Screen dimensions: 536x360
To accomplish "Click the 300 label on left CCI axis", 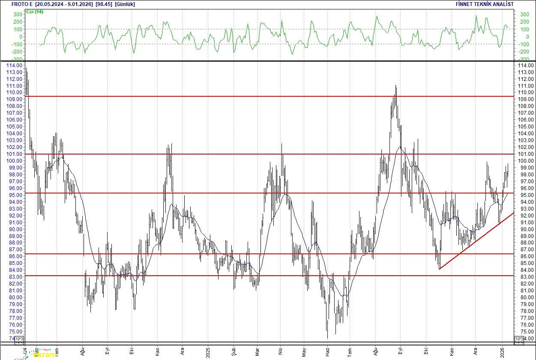I will point(18,14).
